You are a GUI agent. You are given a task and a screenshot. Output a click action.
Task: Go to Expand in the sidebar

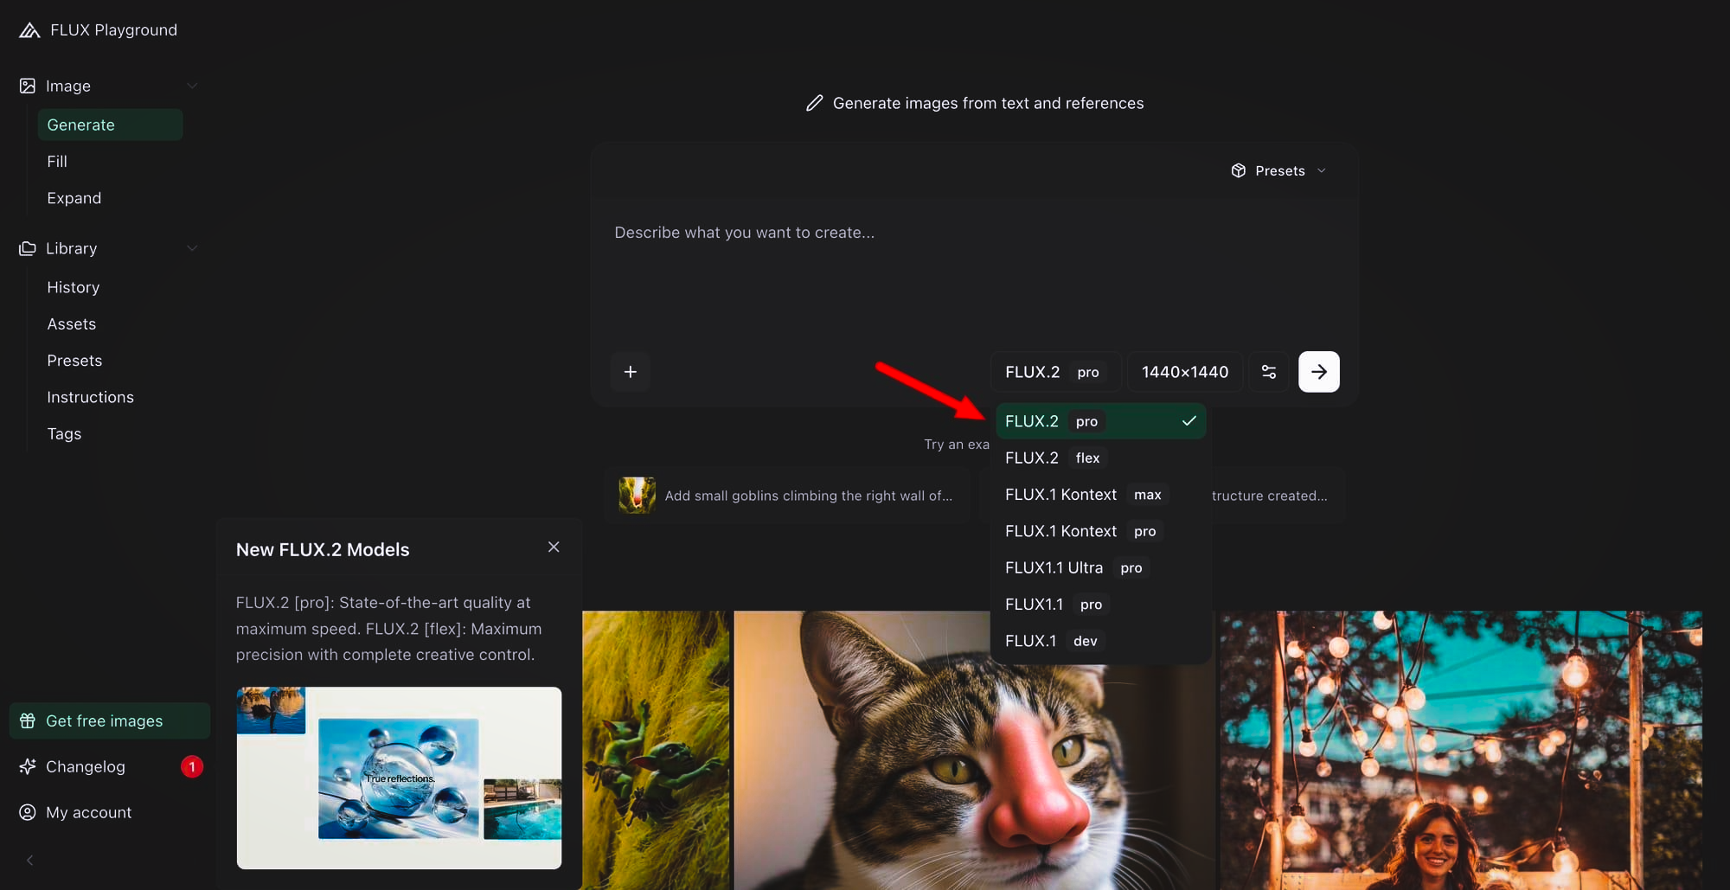tap(110, 198)
